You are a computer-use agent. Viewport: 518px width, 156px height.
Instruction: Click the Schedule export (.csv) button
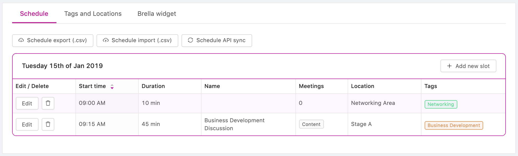(53, 41)
